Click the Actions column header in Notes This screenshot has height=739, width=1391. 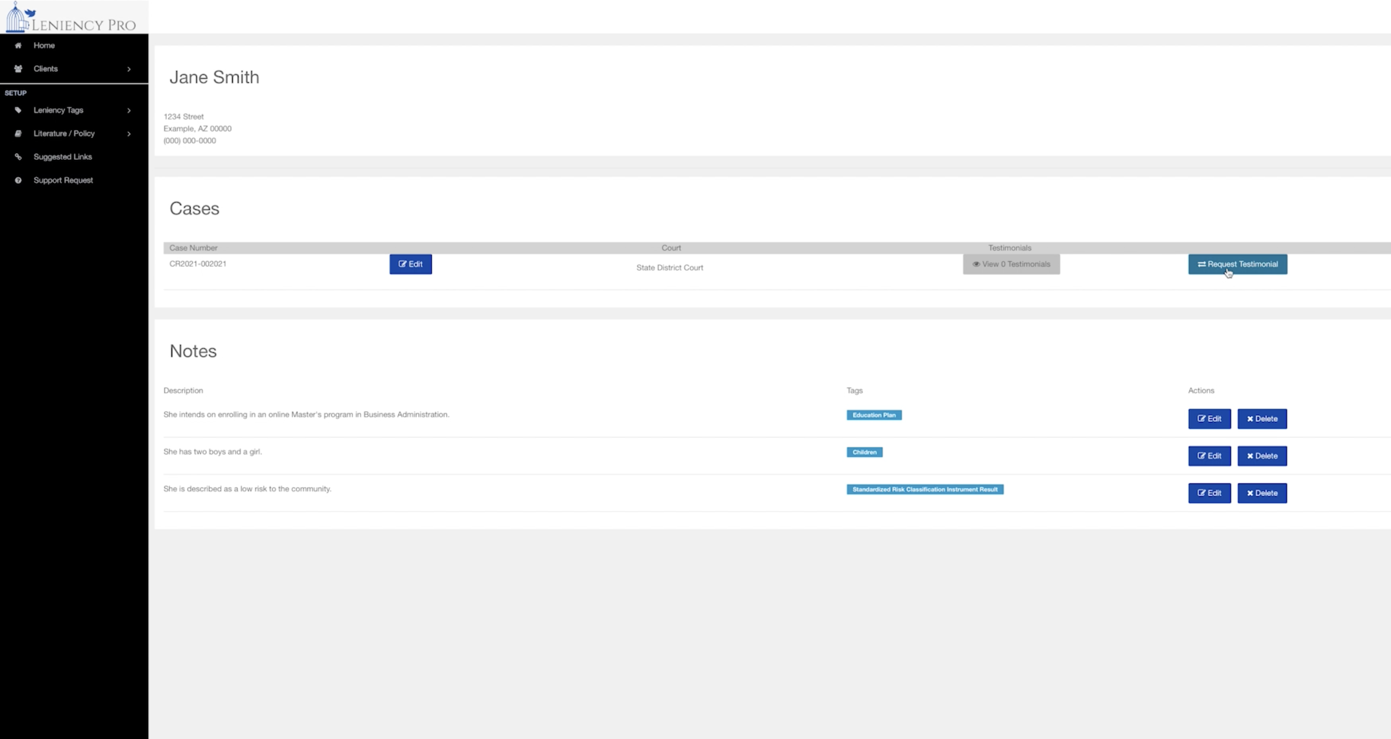[1201, 390]
